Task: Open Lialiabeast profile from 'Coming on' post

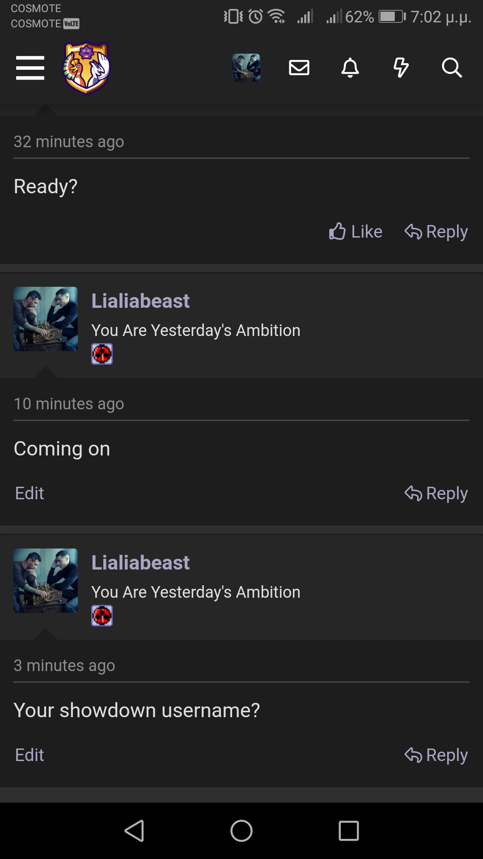Action: point(140,301)
